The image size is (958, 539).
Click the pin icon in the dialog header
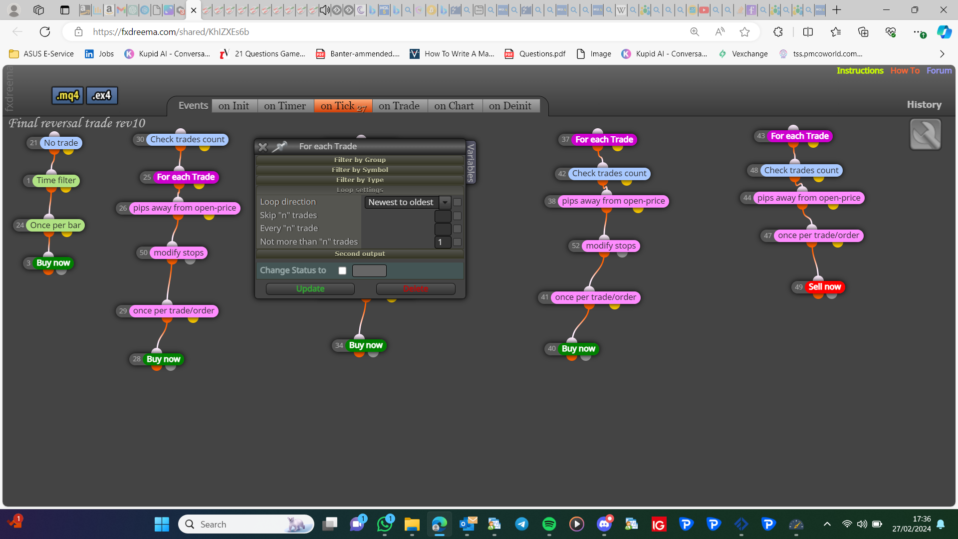pyautogui.click(x=279, y=146)
